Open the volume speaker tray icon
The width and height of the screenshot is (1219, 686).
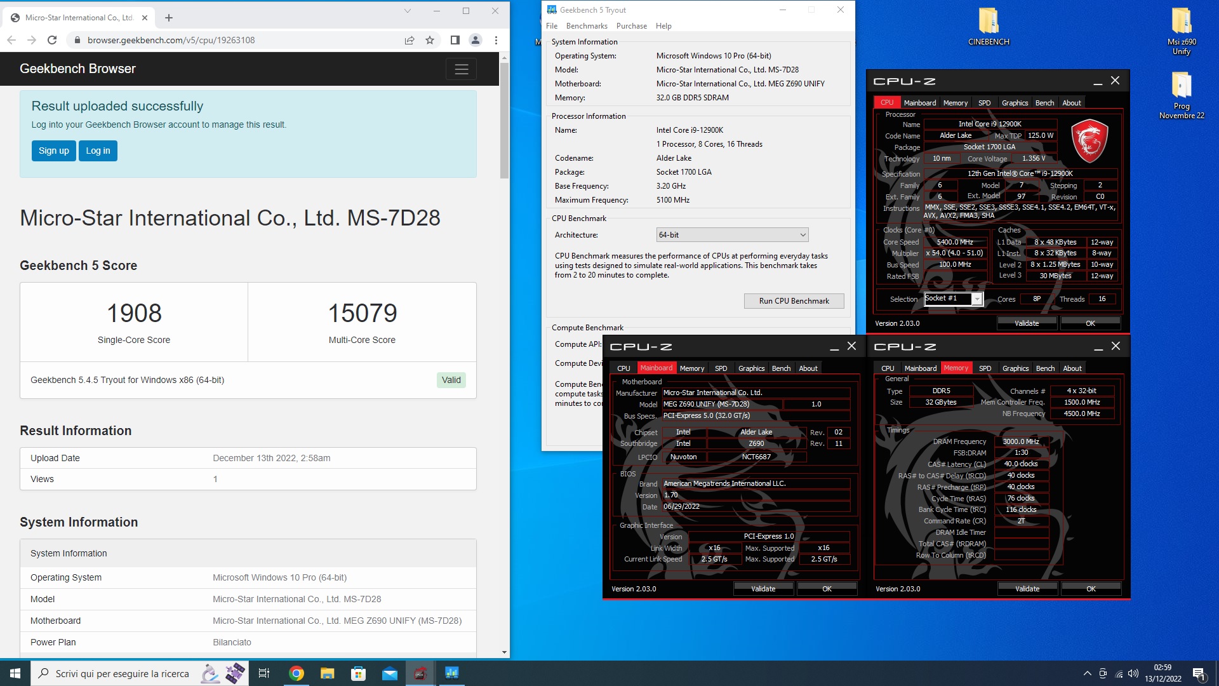point(1133,673)
